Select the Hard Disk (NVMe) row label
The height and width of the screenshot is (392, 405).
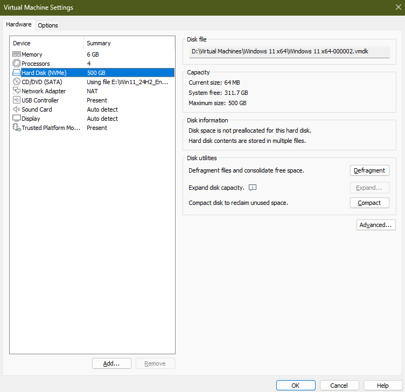(x=44, y=73)
